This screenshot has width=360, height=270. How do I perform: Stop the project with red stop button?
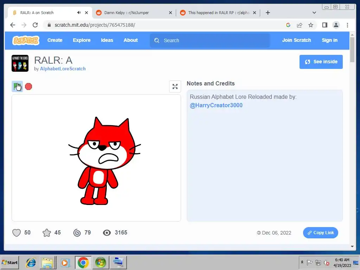[28, 86]
